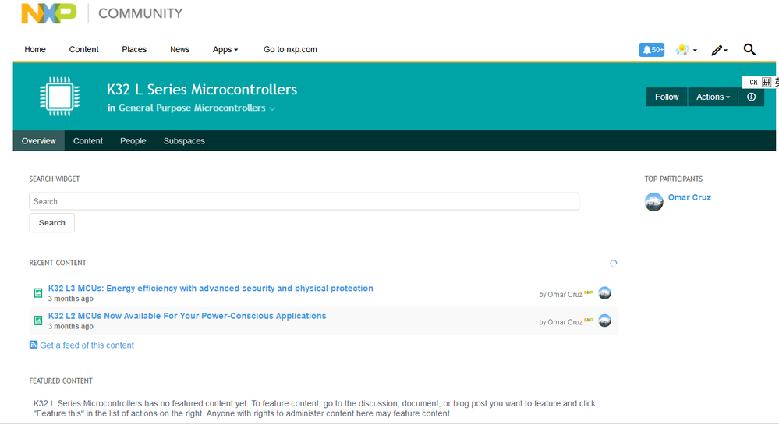Click the magnifying glass search icon
The height and width of the screenshot is (425, 779).
pos(749,49)
